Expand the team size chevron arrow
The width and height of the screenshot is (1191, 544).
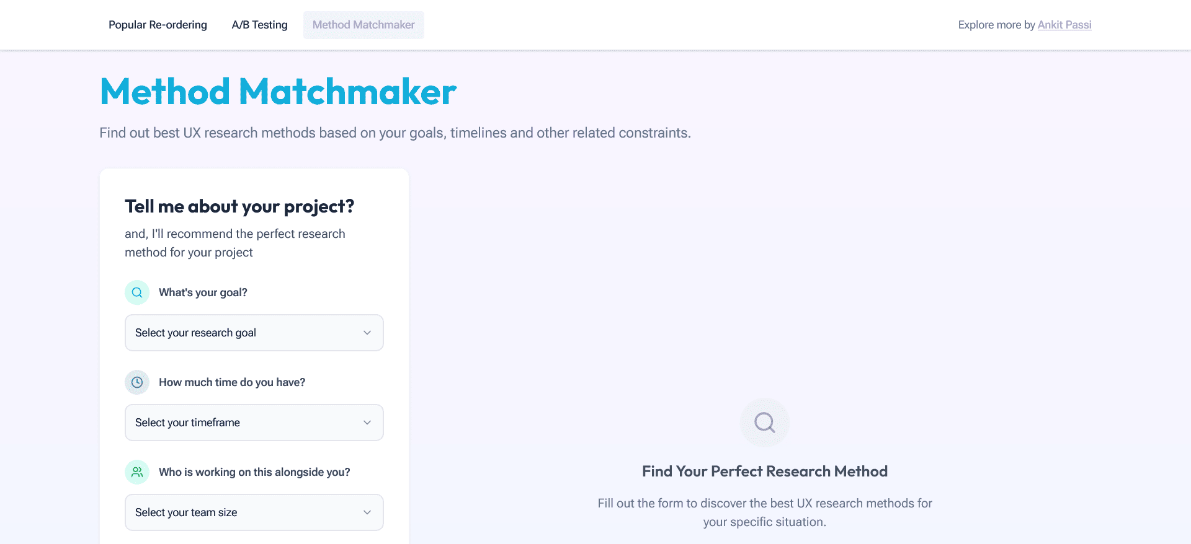[367, 512]
